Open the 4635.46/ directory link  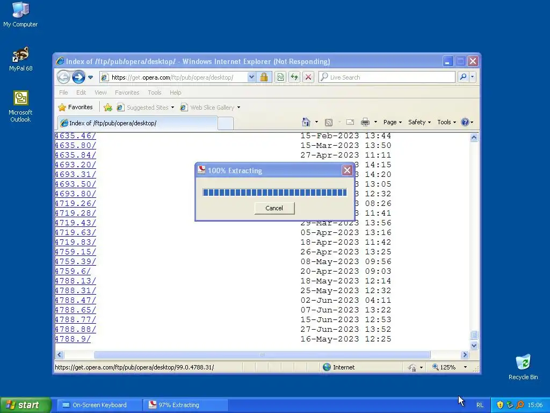(75, 136)
